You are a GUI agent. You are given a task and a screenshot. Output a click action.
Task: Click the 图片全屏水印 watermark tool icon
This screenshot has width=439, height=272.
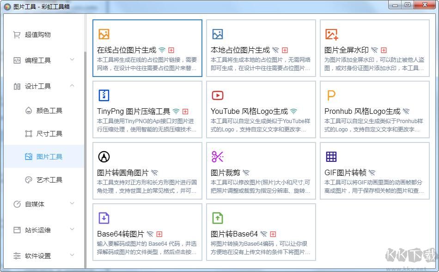(331, 34)
